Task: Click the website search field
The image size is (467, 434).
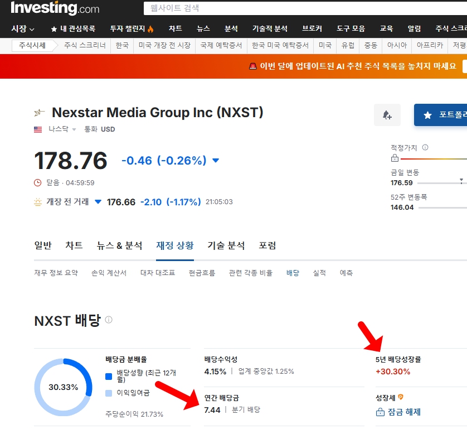Action: [x=305, y=8]
